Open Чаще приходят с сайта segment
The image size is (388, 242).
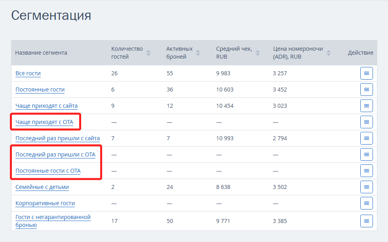pyautogui.click(x=47, y=106)
